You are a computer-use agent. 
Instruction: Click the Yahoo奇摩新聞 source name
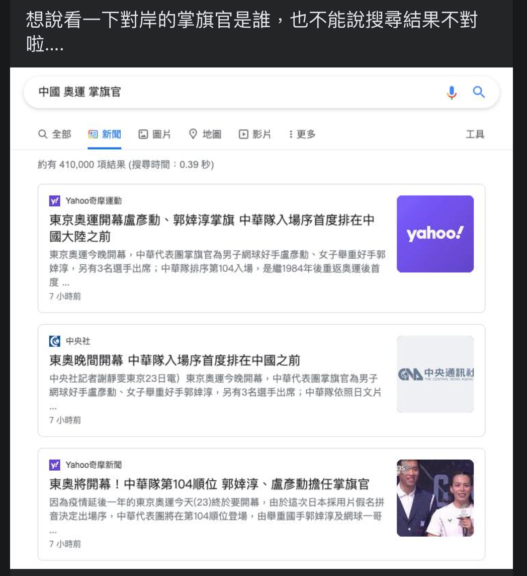pos(94,465)
